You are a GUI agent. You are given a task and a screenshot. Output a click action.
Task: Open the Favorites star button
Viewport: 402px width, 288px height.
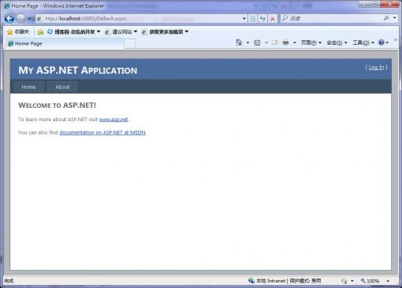pos(18,32)
